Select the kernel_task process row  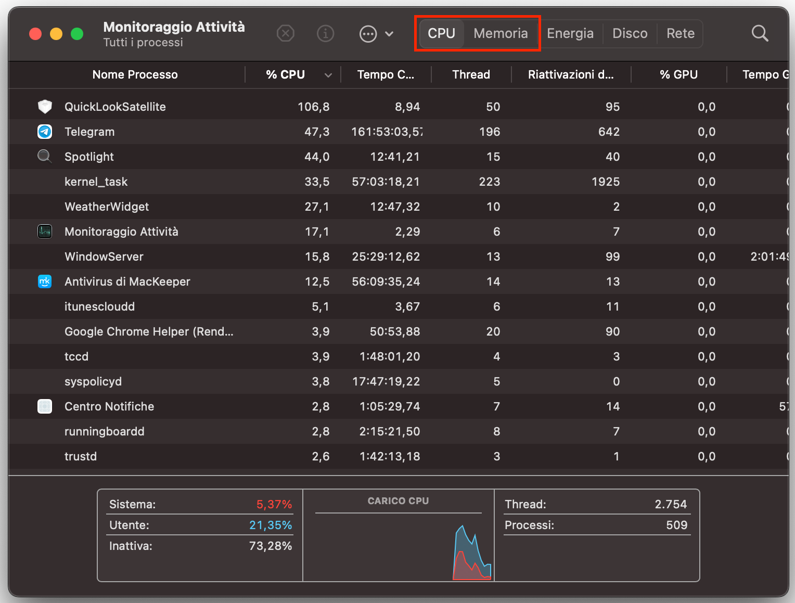[x=208, y=182]
